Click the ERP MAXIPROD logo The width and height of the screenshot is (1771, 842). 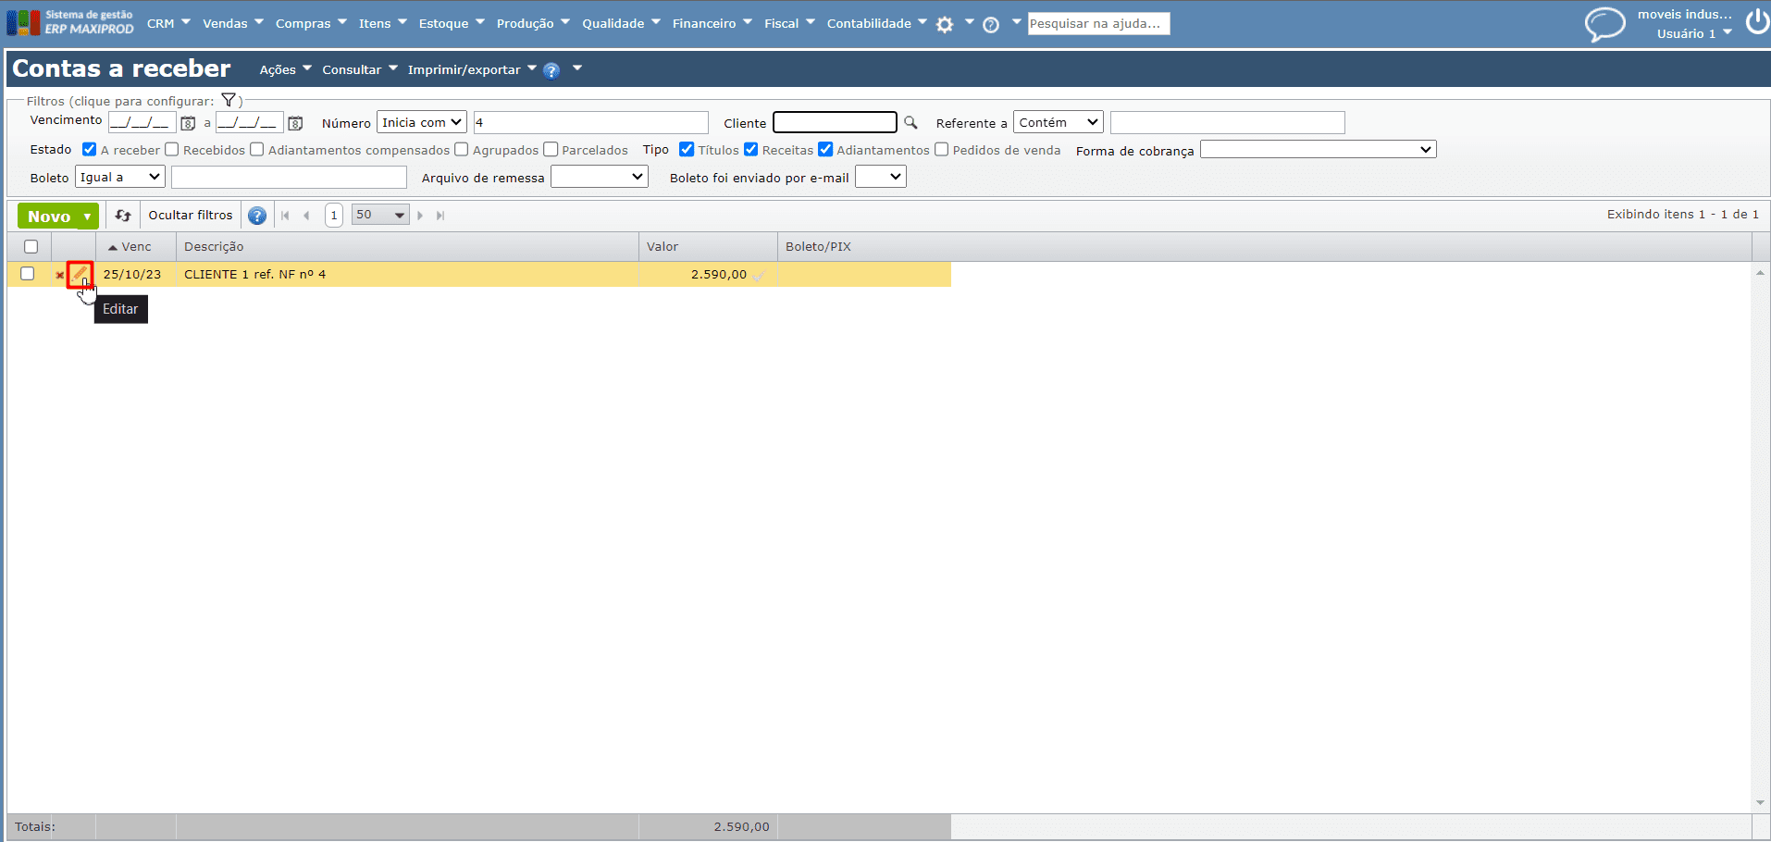click(70, 22)
